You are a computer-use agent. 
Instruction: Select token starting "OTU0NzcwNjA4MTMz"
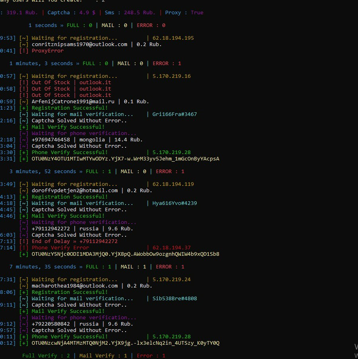tap(126, 343)
